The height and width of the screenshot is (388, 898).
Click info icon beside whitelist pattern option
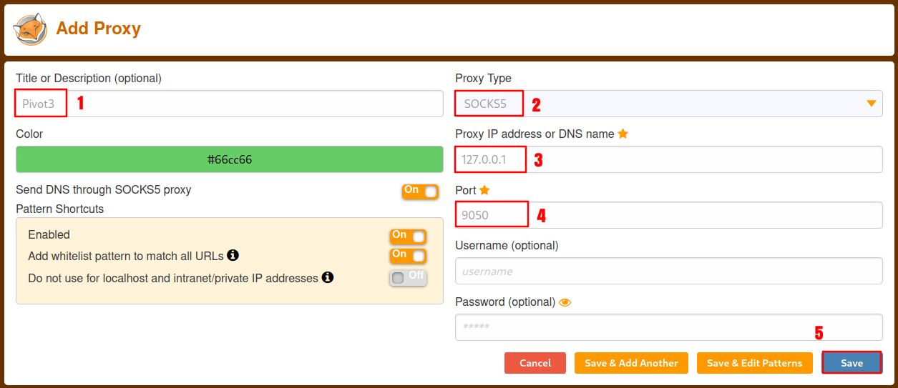click(x=233, y=256)
